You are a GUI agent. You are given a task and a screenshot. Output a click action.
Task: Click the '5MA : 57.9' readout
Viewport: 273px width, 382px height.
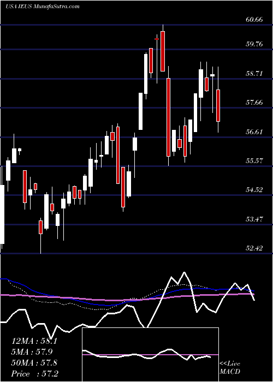(x=32, y=352)
